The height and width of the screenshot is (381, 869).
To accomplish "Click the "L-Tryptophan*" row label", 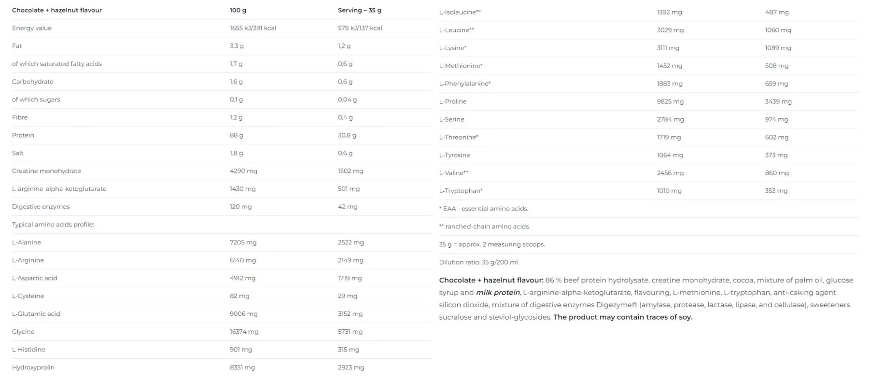I will pos(461,191).
